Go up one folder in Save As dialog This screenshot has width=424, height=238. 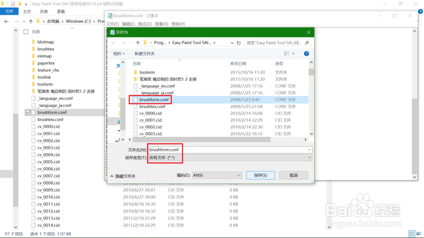tap(138, 43)
